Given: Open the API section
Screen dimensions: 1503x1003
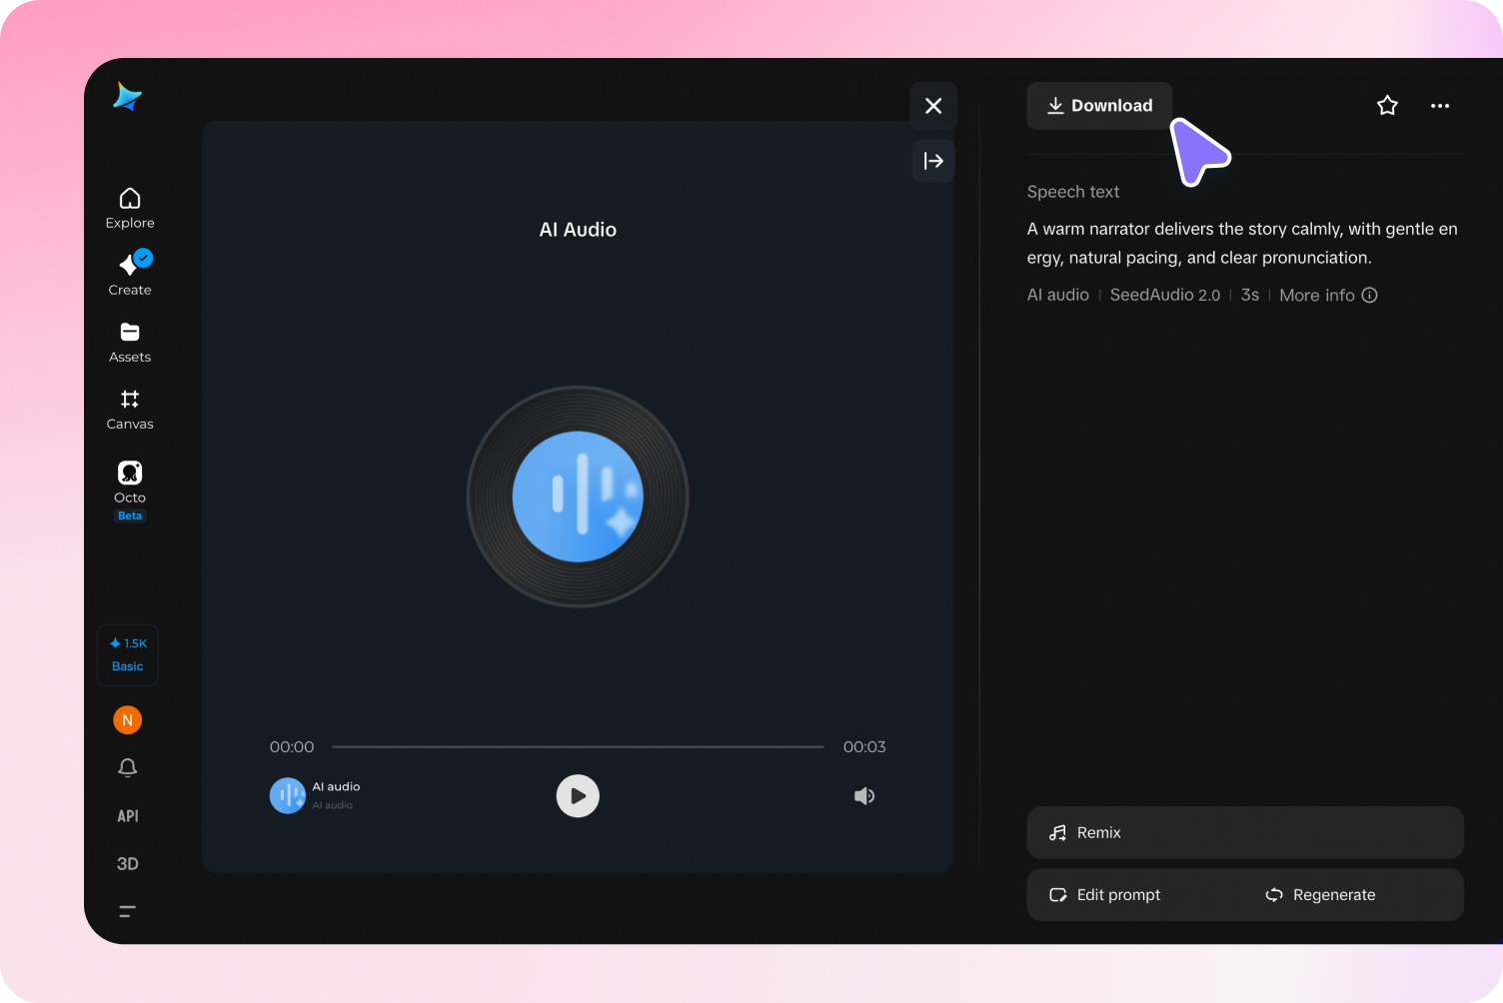Looking at the screenshot, I should [x=128, y=816].
